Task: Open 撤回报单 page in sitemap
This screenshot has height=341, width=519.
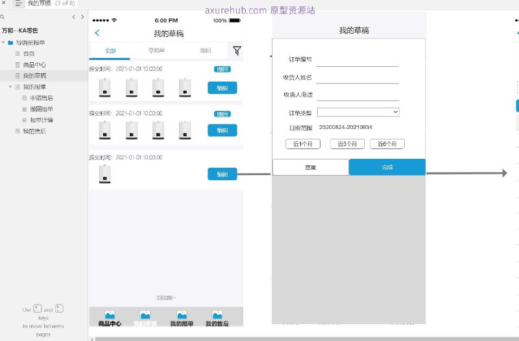Action: pyautogui.click(x=42, y=109)
